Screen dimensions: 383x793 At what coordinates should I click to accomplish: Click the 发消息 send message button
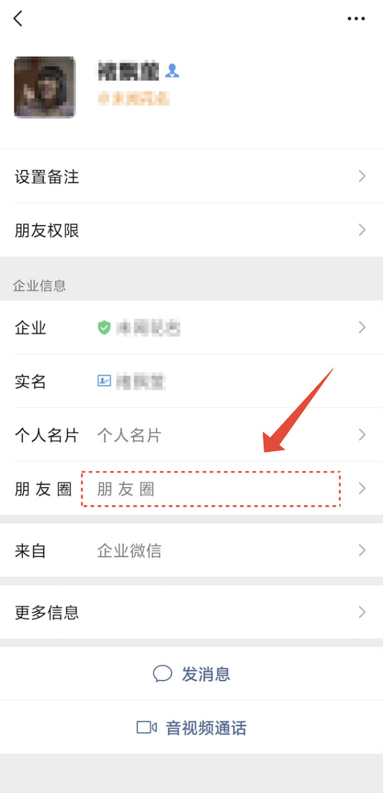point(191,674)
